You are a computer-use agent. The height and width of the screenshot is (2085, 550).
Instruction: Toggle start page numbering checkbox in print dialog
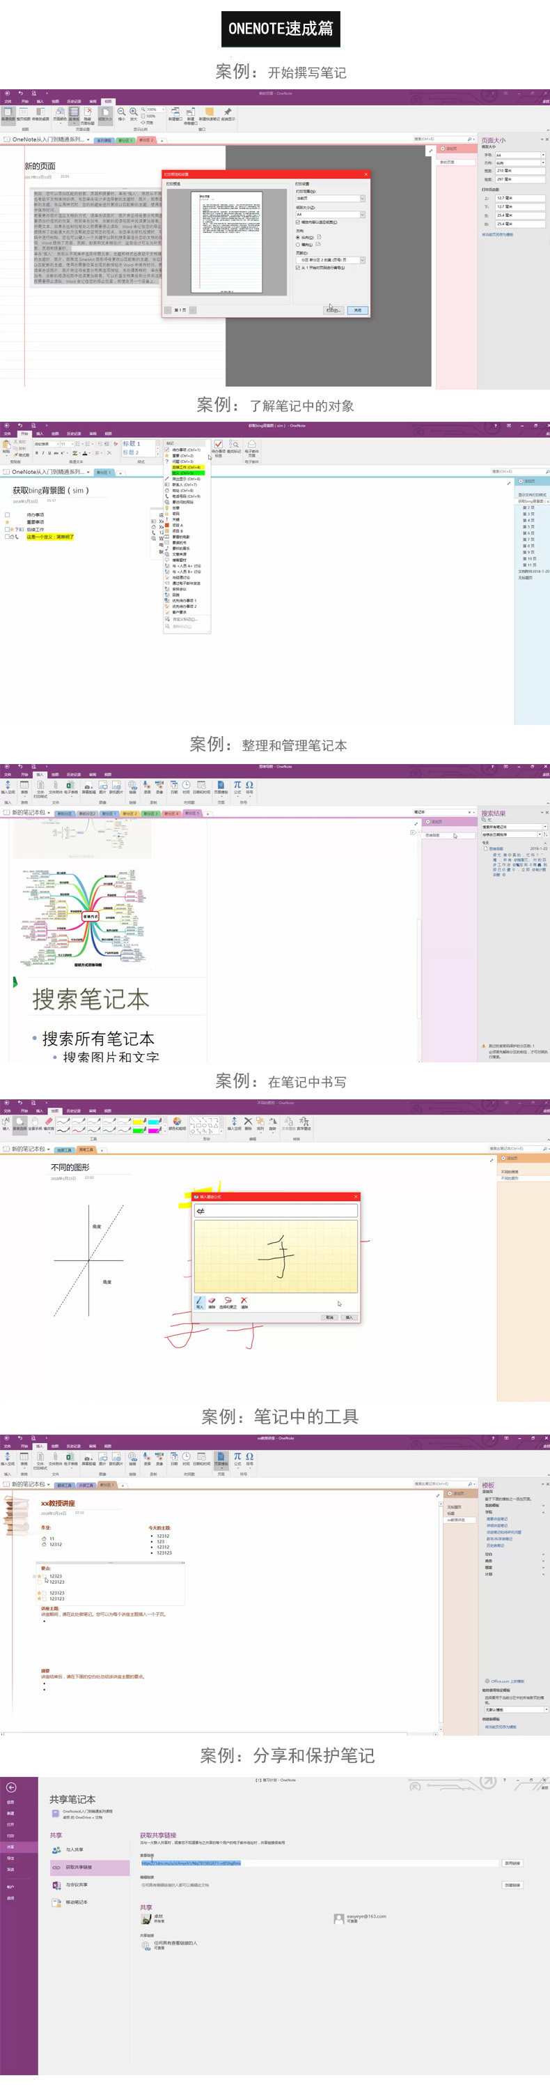298,268
